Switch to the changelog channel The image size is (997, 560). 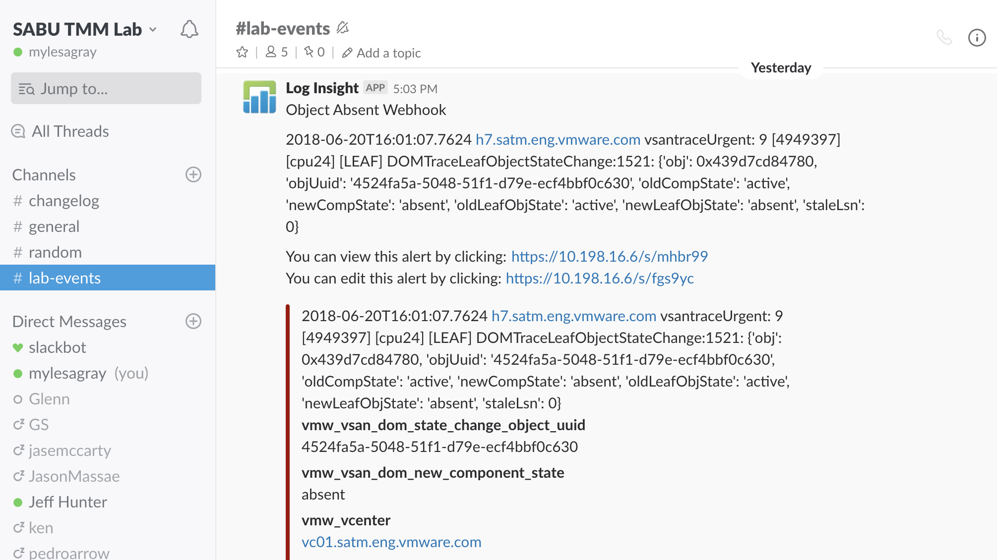[63, 201]
